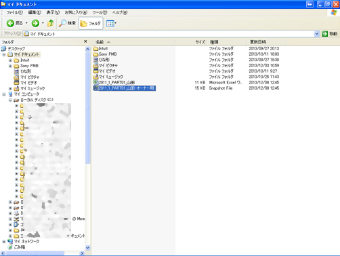
Task: Click マイ コンピュータ icon in tree
Action: tap(10, 94)
